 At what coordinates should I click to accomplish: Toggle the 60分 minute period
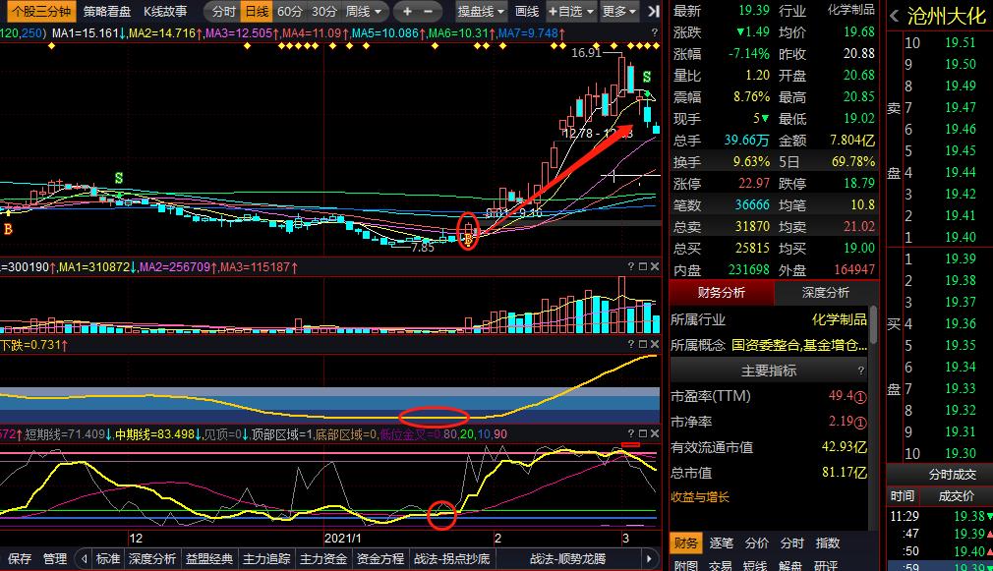click(x=290, y=12)
